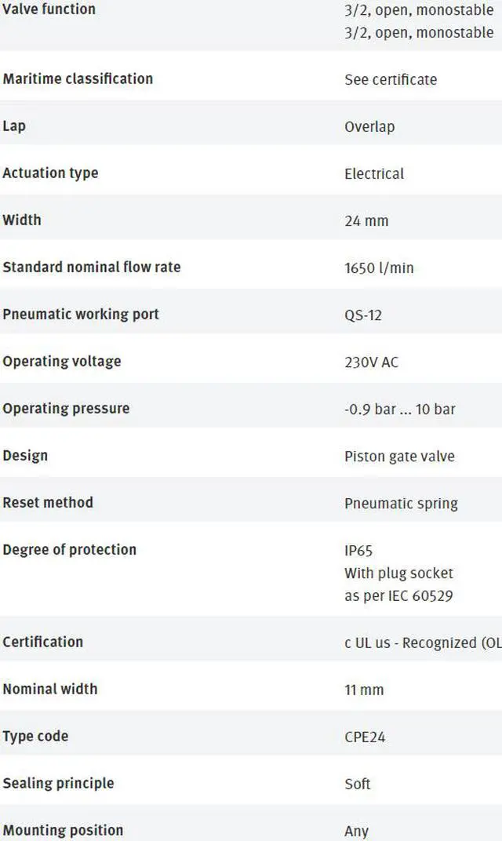This screenshot has height=841, width=502.
Task: Select the "Overlap" lap value
Action: [x=369, y=126]
